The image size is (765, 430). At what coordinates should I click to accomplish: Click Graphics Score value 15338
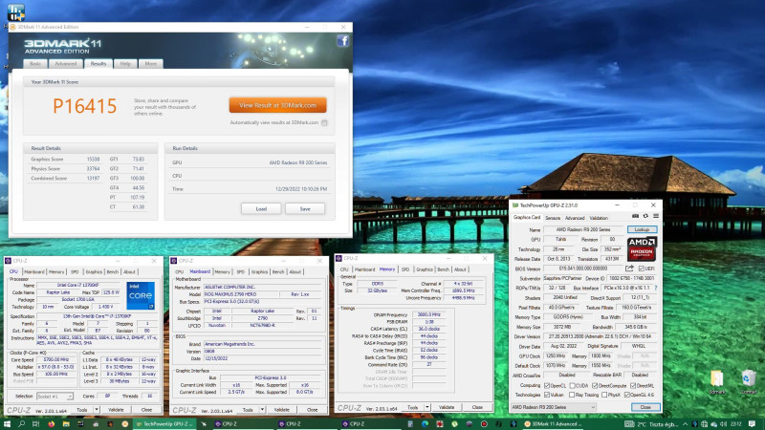[x=93, y=160]
